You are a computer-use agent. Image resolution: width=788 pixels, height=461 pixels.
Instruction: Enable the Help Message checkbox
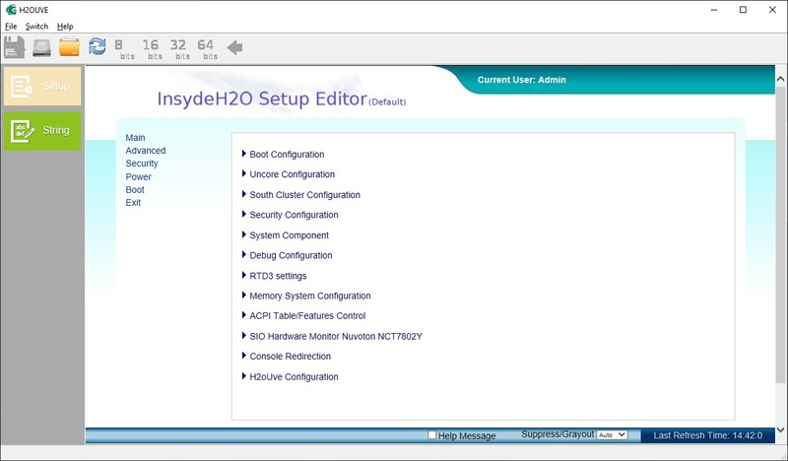pos(431,434)
